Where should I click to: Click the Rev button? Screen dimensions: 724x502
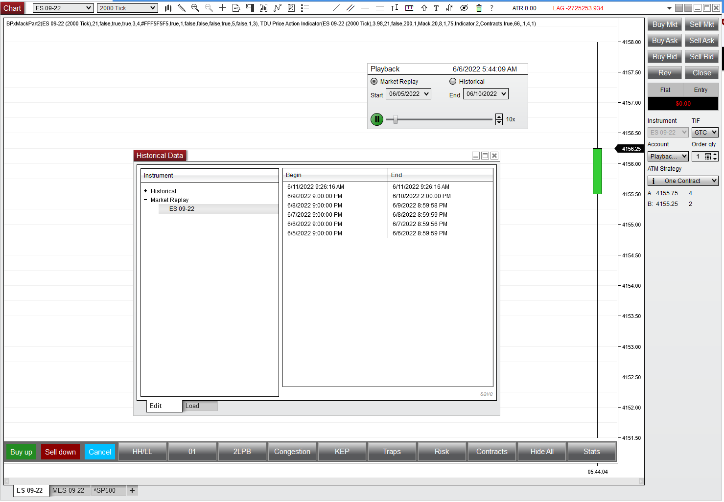click(x=665, y=73)
